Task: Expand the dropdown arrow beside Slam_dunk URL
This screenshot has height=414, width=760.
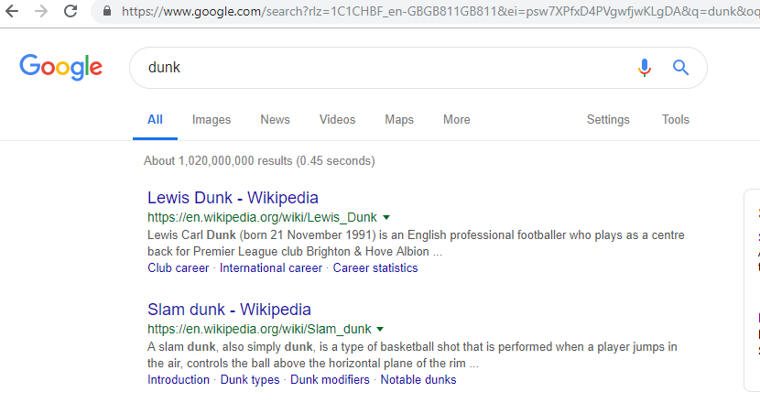Action: click(x=380, y=330)
